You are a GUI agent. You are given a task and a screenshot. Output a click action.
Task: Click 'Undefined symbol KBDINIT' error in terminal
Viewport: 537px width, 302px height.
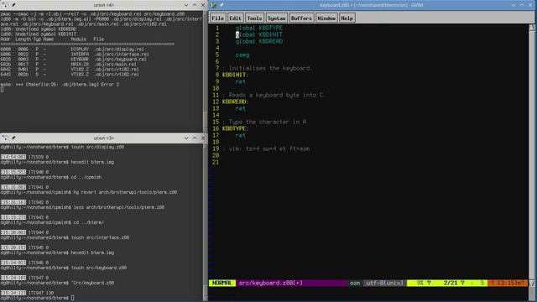pyautogui.click(x=39, y=34)
